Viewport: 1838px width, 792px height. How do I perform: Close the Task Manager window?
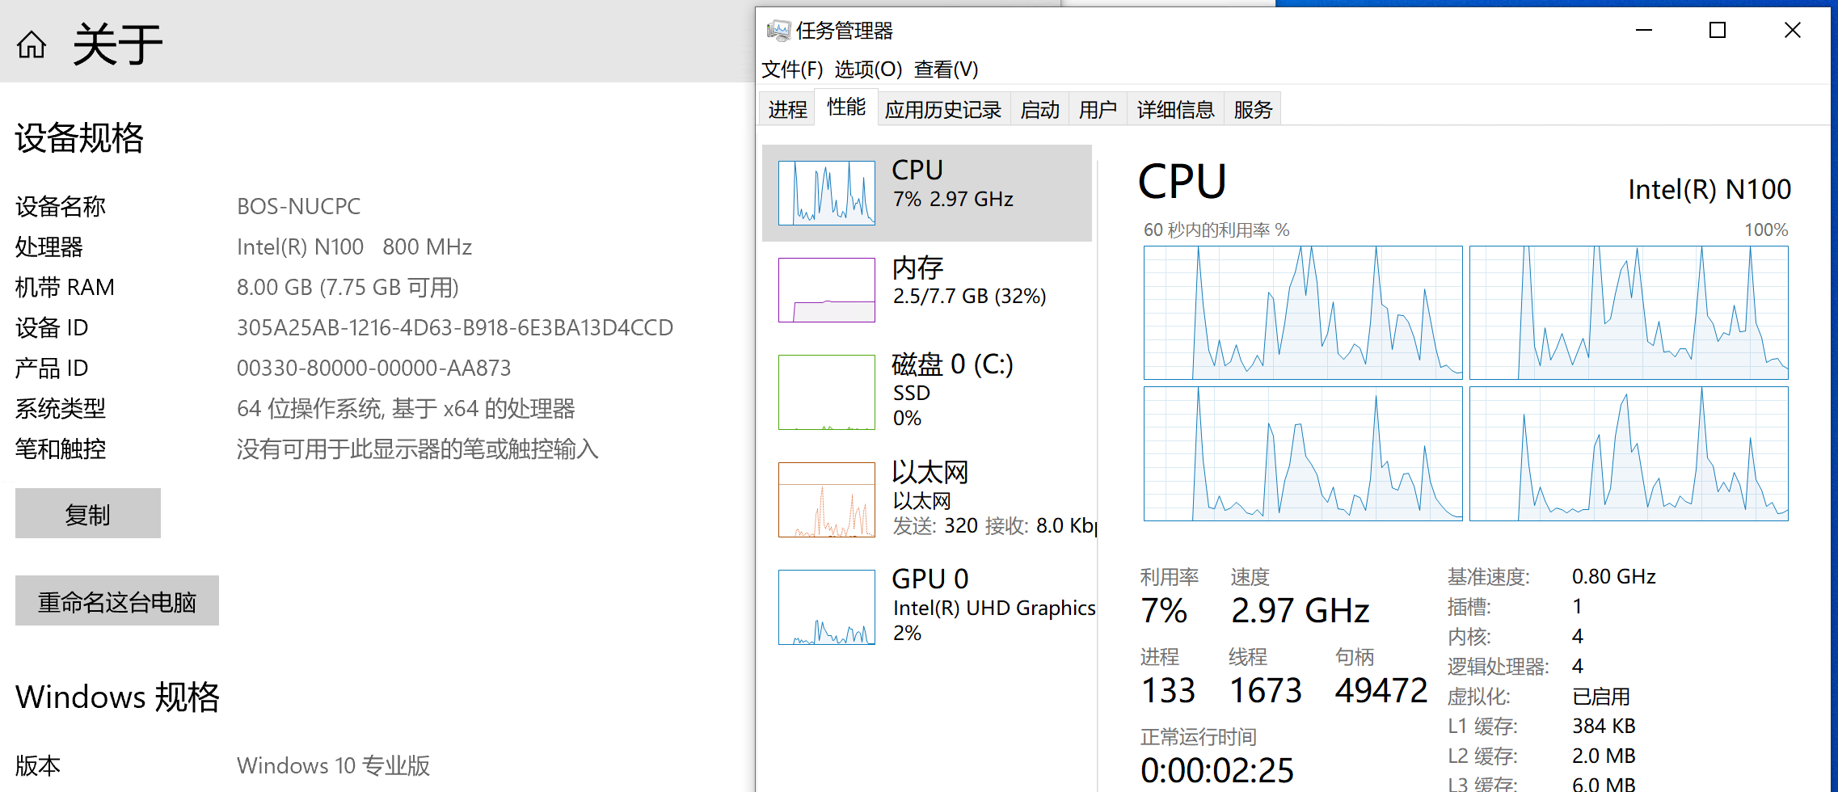click(x=1792, y=31)
